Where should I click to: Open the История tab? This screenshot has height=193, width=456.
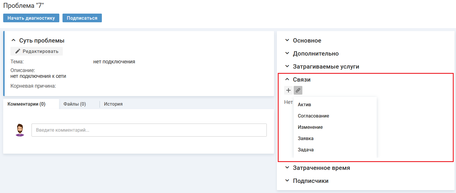tap(113, 104)
